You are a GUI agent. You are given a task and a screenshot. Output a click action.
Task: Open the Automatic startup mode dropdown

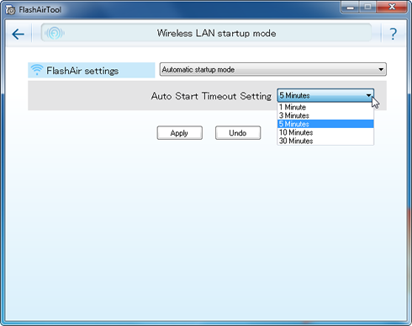tap(273, 69)
